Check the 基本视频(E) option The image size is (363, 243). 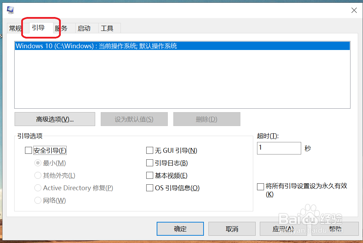click(150, 175)
